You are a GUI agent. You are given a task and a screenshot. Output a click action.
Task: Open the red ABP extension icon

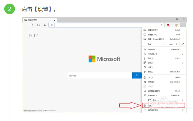pyautogui.click(x=168, y=25)
